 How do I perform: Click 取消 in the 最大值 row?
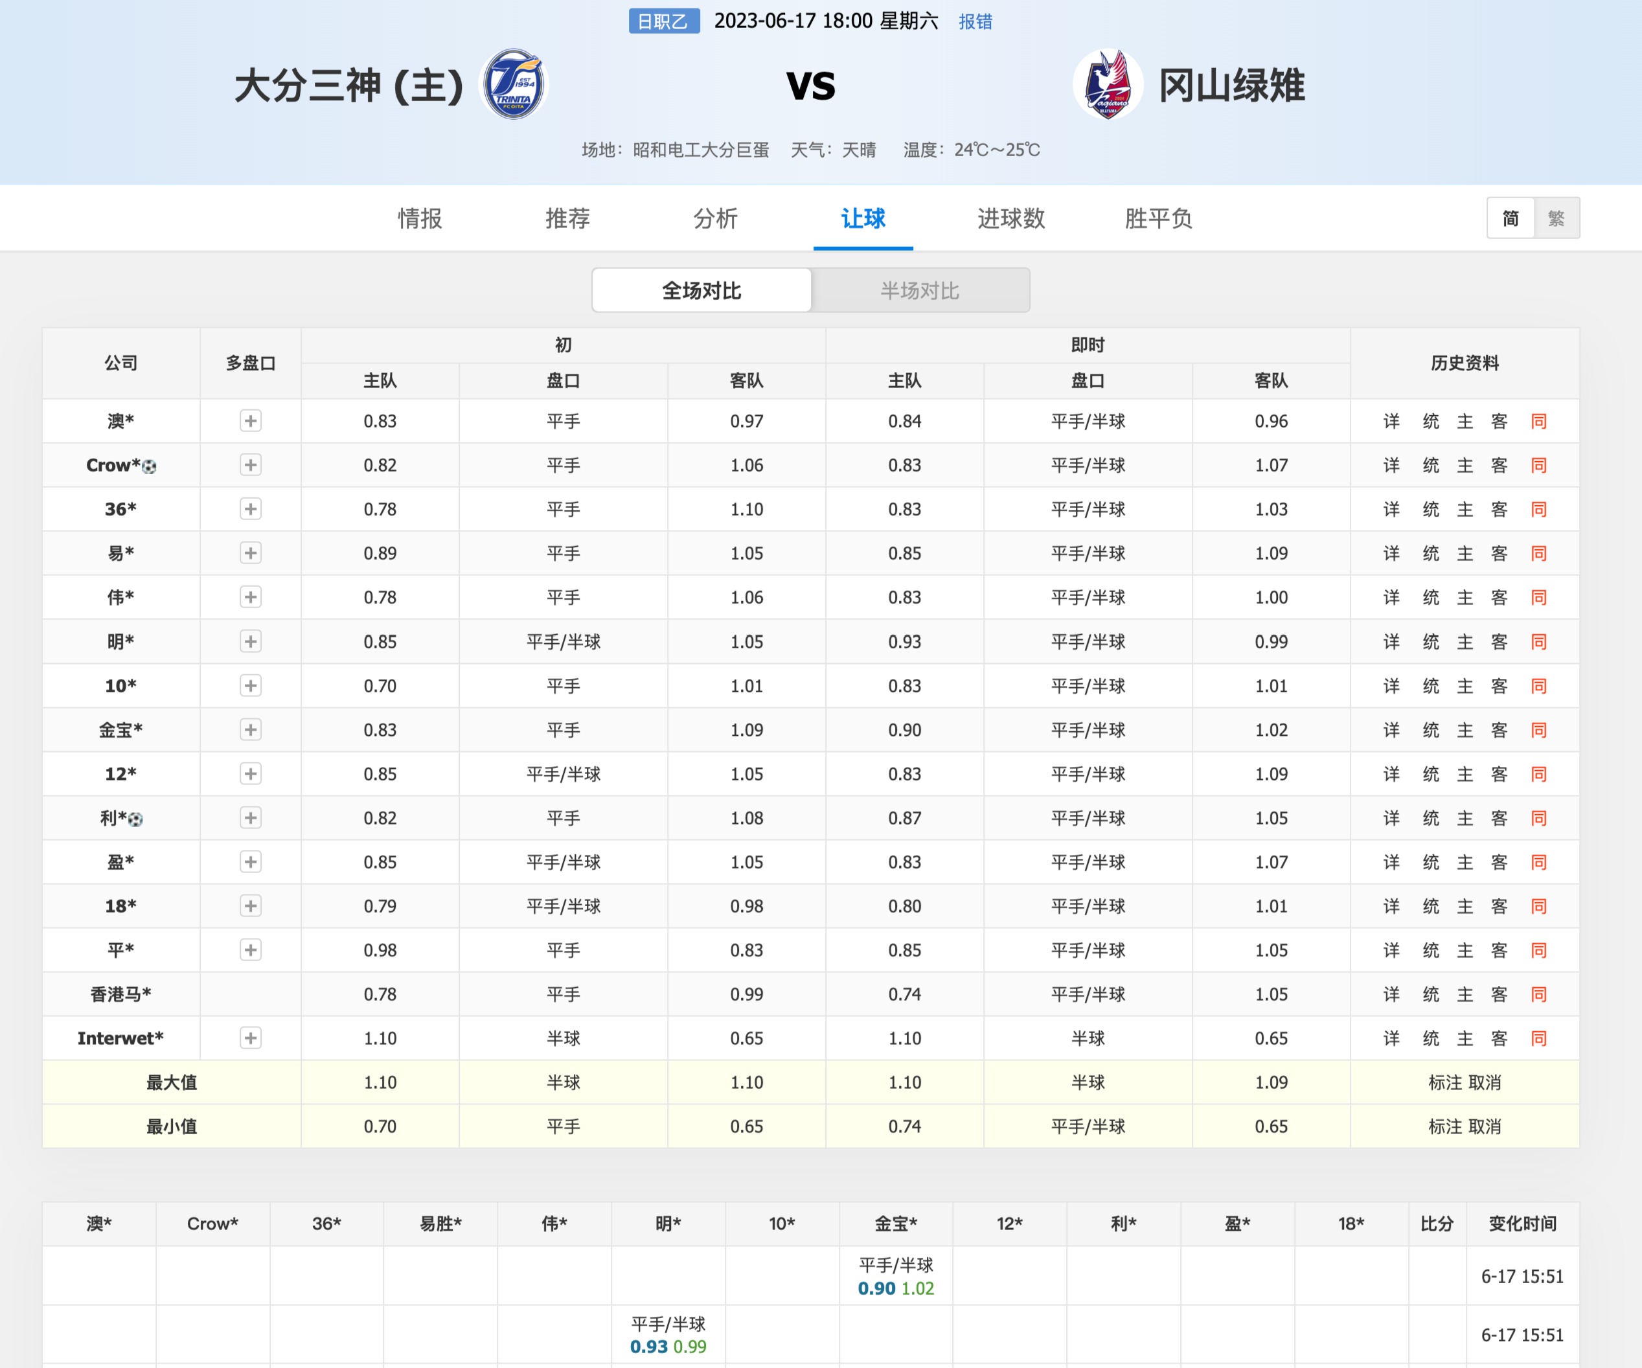pyautogui.click(x=1485, y=1082)
